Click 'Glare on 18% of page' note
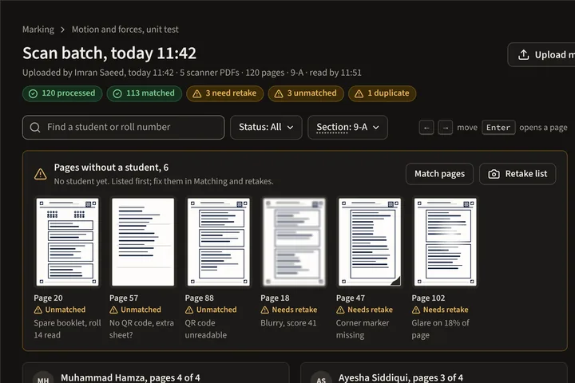 [440, 329]
